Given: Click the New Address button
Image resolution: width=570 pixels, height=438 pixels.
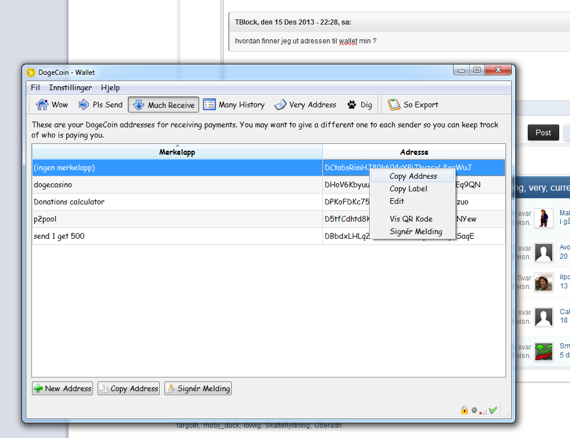Looking at the screenshot, I should point(63,388).
